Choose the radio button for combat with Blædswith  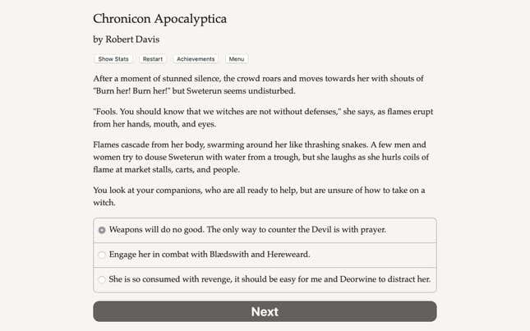click(x=102, y=255)
